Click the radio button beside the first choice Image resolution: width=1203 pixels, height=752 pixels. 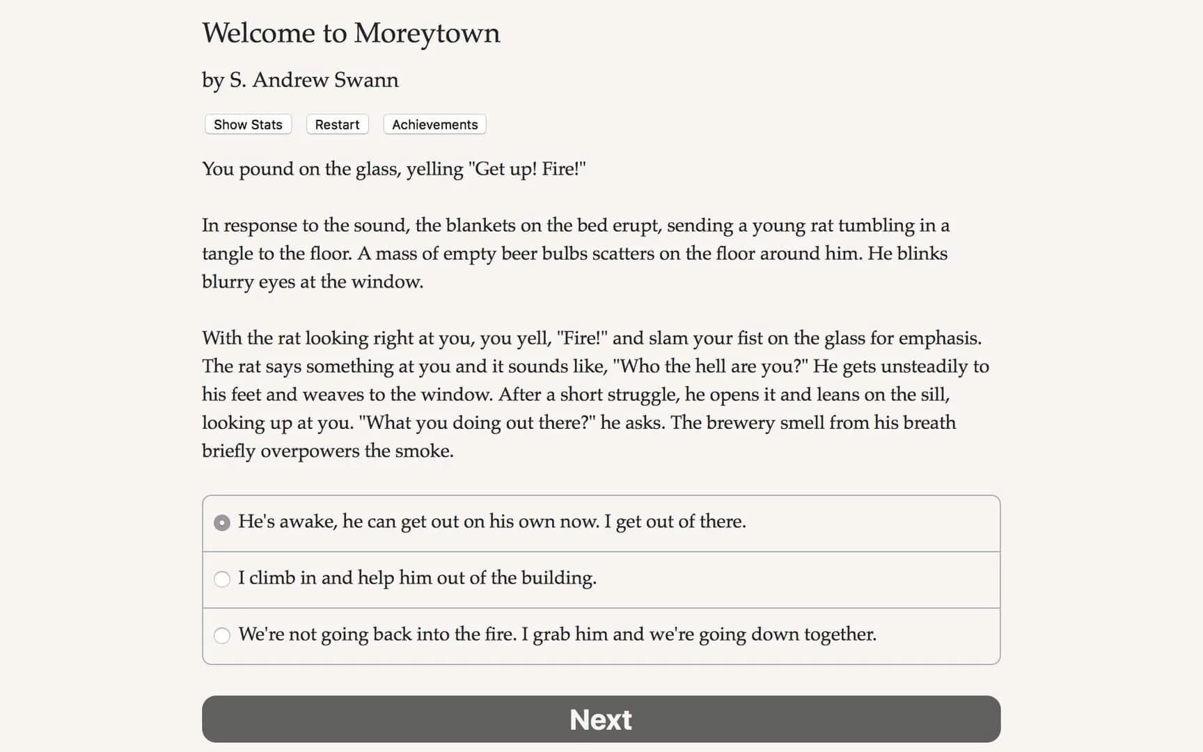pyautogui.click(x=221, y=522)
